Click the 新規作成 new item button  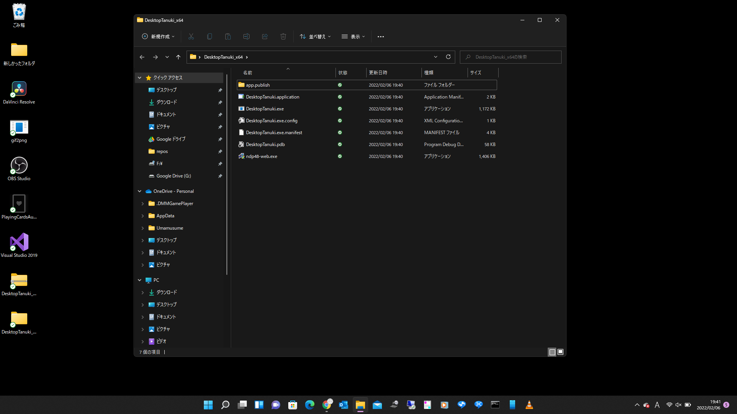(x=158, y=36)
